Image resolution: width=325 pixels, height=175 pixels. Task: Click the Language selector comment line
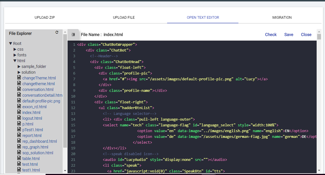coord(130,114)
